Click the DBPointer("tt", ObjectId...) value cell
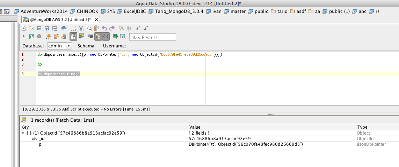399x167 pixels. (272, 144)
